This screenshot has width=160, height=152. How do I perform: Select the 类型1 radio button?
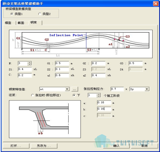click(12, 14)
